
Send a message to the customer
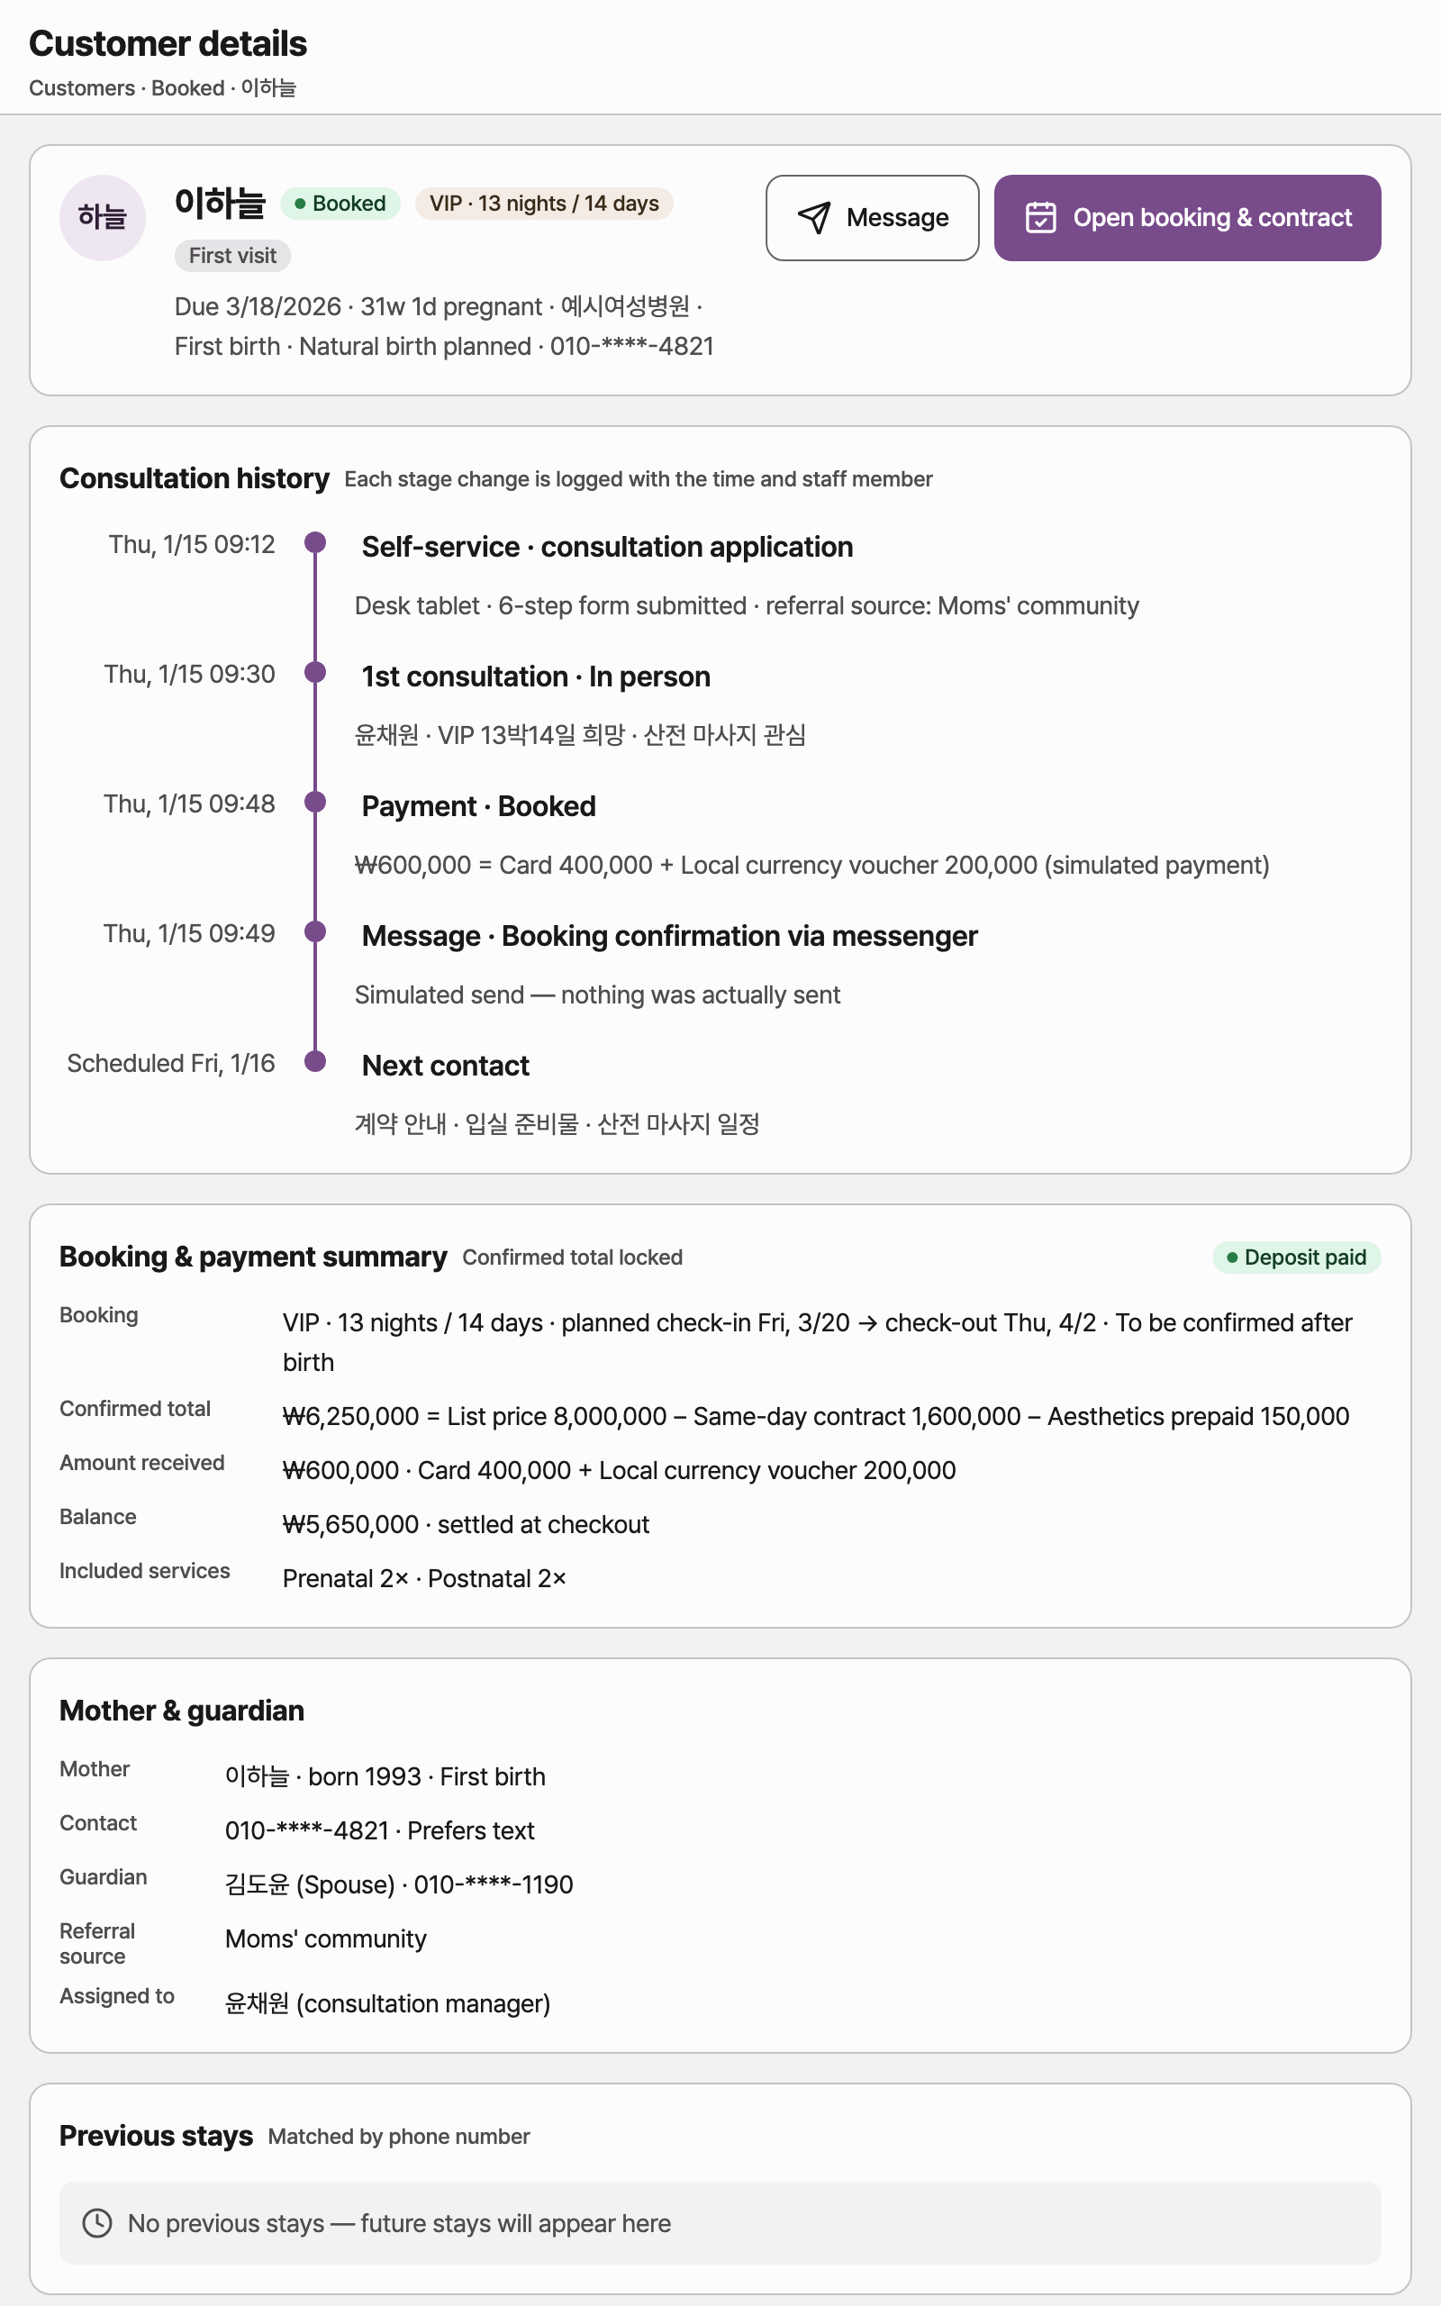point(872,217)
